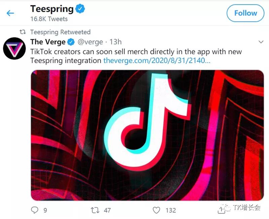Follow the Teespring account
The width and height of the screenshot is (269, 219).
pyautogui.click(x=245, y=13)
